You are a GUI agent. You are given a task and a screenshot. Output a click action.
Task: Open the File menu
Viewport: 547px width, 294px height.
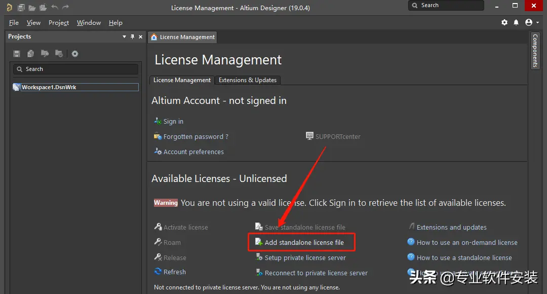[14, 23]
